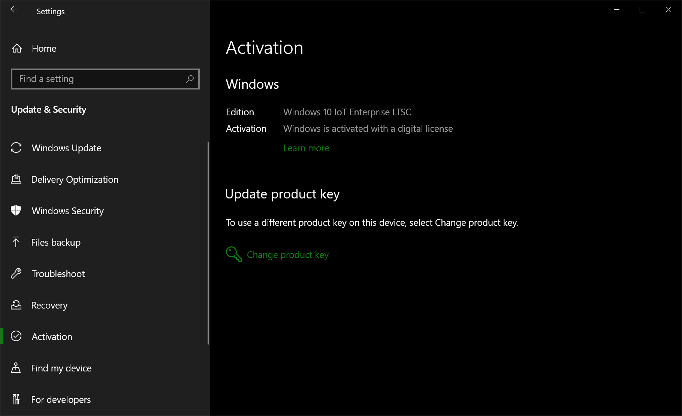The height and width of the screenshot is (416, 682).
Task: Click the 'Update & Security' heading
Action: (49, 109)
